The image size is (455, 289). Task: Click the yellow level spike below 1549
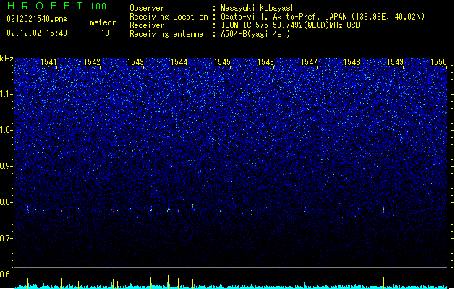tap(383, 282)
